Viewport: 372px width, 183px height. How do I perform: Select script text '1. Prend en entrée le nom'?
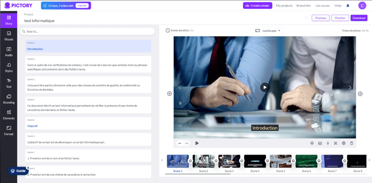(x=53, y=158)
